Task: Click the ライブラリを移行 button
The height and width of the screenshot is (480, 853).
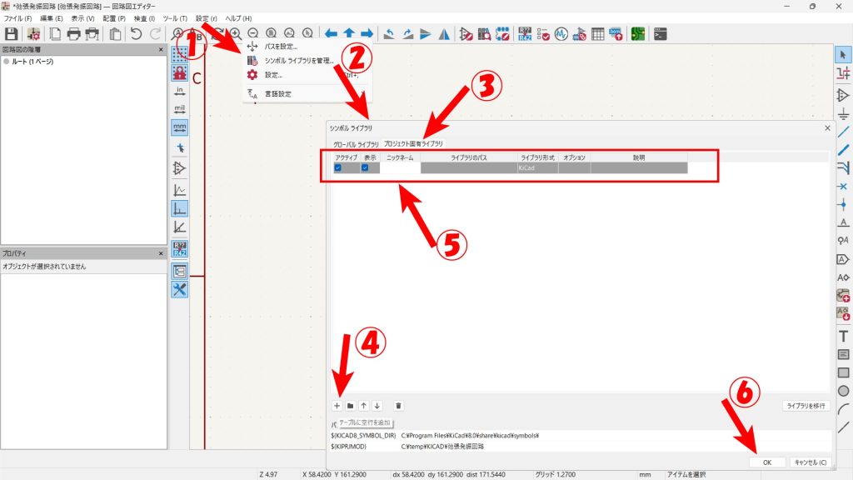Action: [x=806, y=406]
